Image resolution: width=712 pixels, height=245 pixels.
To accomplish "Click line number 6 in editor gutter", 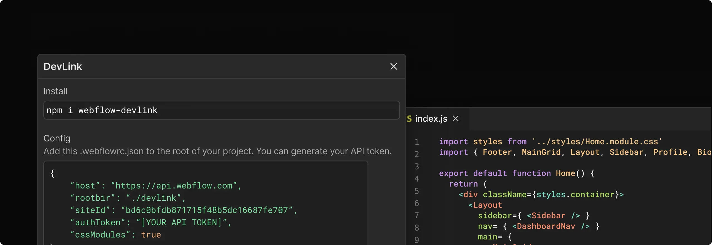I will tap(417, 203).
